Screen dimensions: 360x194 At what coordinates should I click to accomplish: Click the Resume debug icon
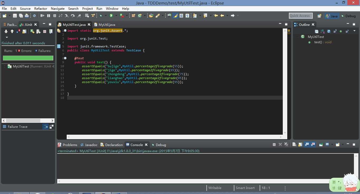(x=42, y=16)
